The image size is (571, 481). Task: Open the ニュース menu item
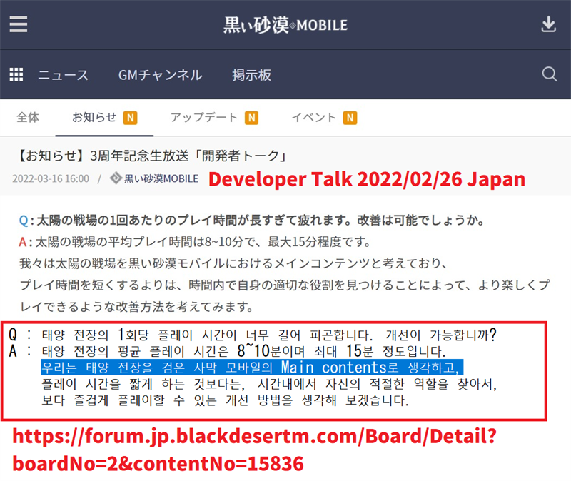(63, 75)
